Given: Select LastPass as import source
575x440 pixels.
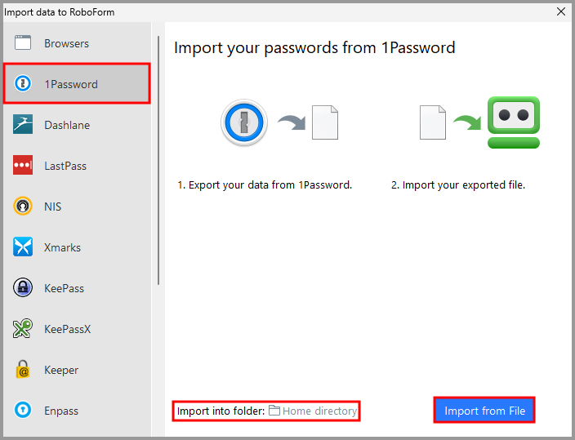Looking at the screenshot, I should point(65,166).
